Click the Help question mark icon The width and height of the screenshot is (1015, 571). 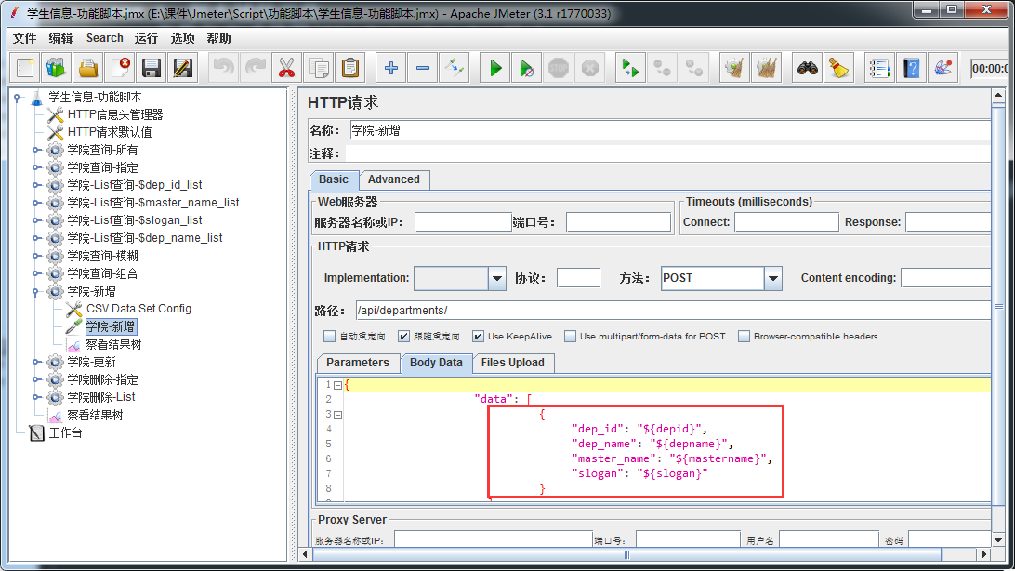912,68
